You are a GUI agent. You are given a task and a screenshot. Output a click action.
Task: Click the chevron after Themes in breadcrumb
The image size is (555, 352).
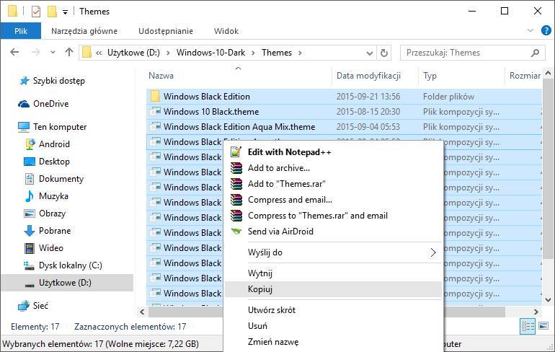coord(300,53)
